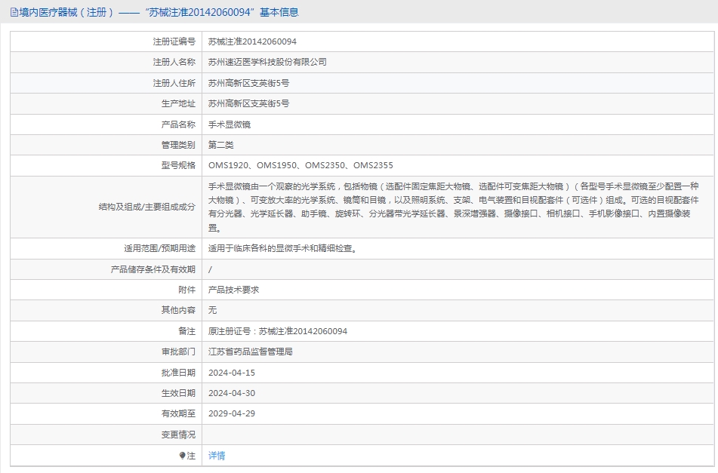This screenshot has height=473, width=718.
Task: Select the 其他内容 label
Action: click(x=178, y=310)
